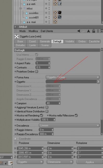The image size is (103, 168).
Task: Click the up arrow in Attributi toolbar
Action: [88, 31]
